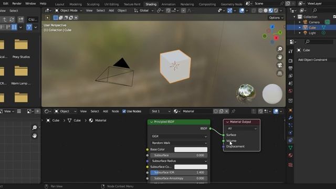This screenshot has width=336, height=189.
Task: Select solid viewport shading mode
Action: coord(266,10)
